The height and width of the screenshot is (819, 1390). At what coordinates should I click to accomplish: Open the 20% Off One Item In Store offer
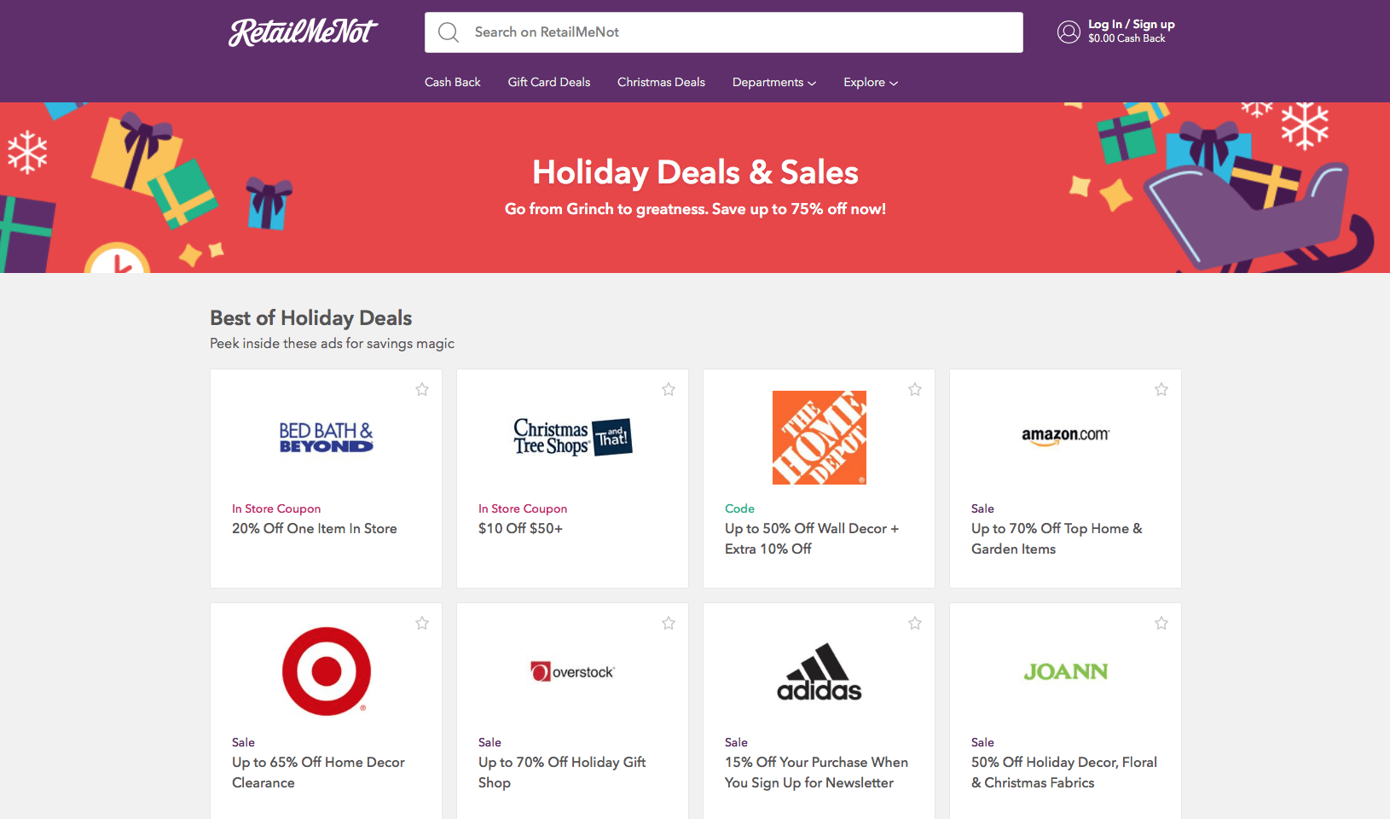pos(315,529)
